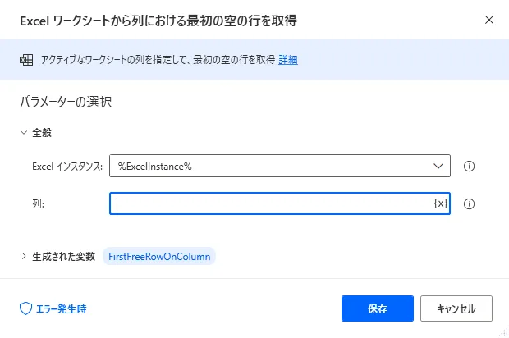The height and width of the screenshot is (338, 509).
Task: Open the {x} variable picker icon
Action: [441, 203]
